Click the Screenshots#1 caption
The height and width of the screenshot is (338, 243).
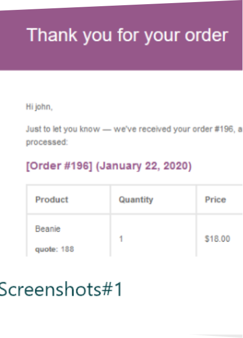61,289
